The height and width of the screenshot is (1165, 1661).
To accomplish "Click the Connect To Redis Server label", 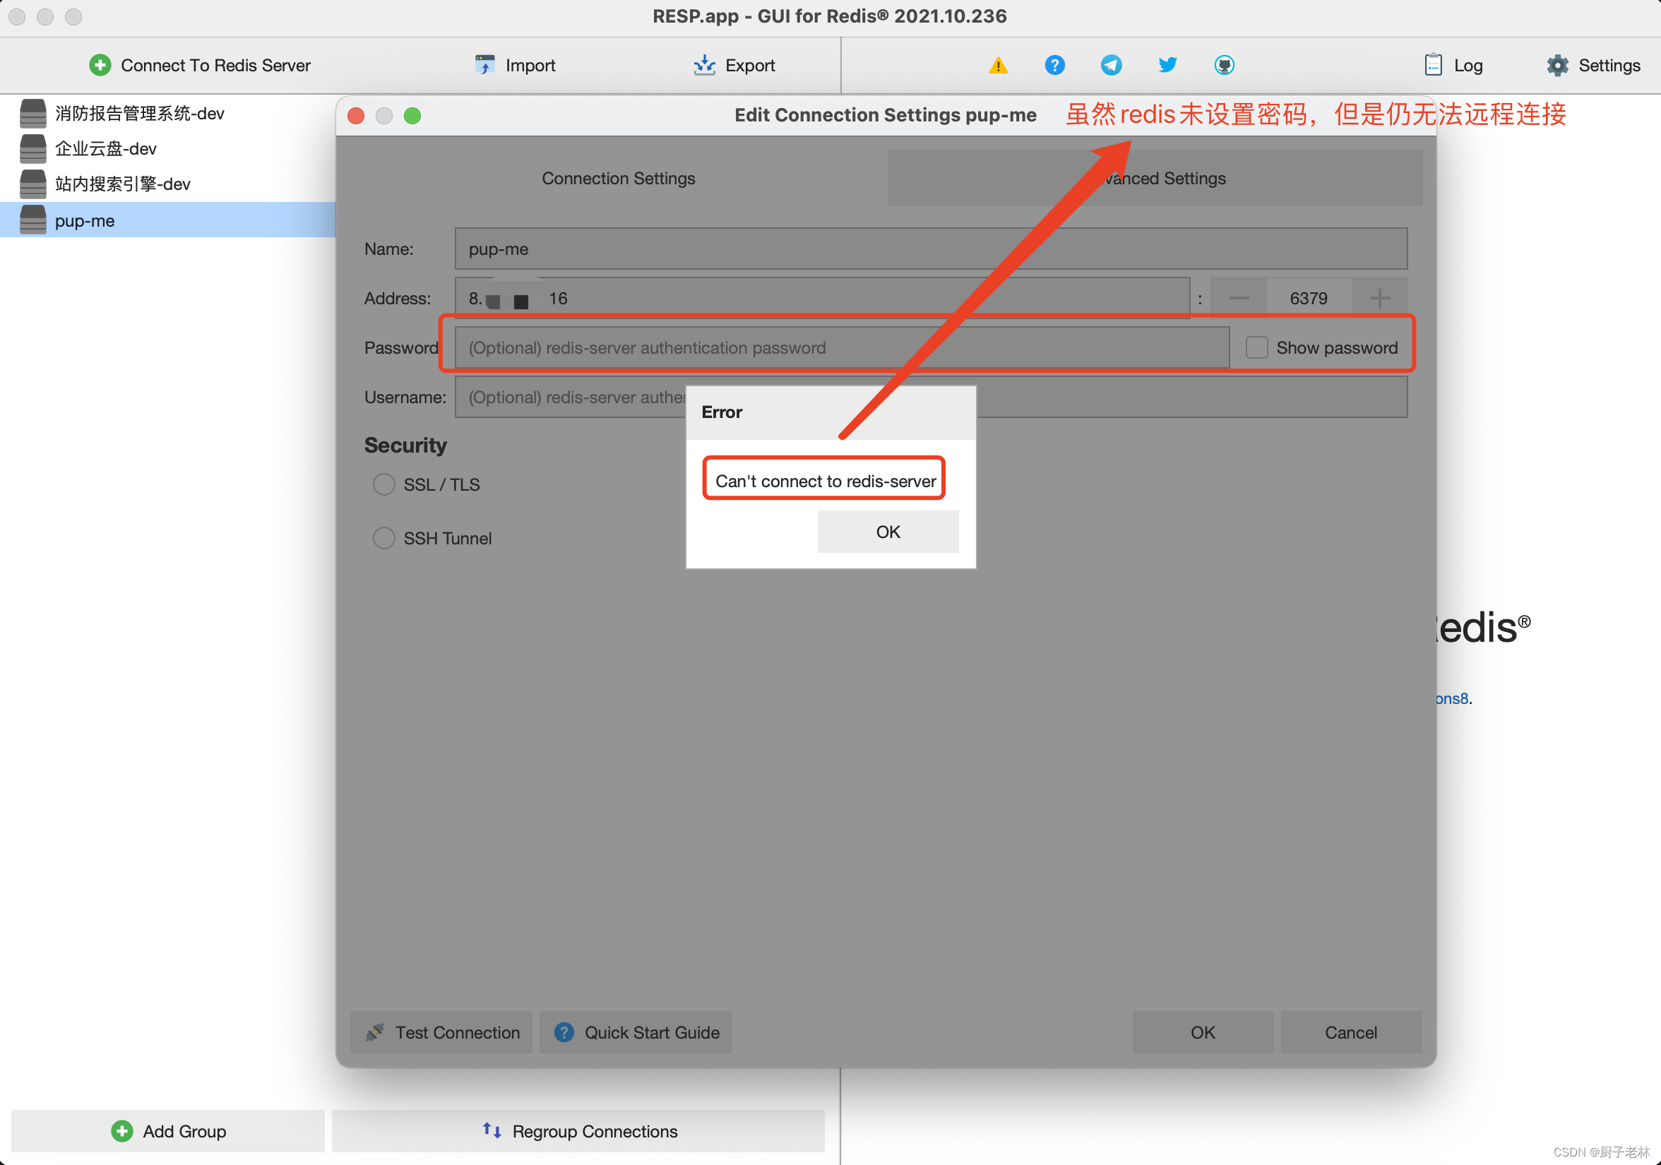I will 215,65.
